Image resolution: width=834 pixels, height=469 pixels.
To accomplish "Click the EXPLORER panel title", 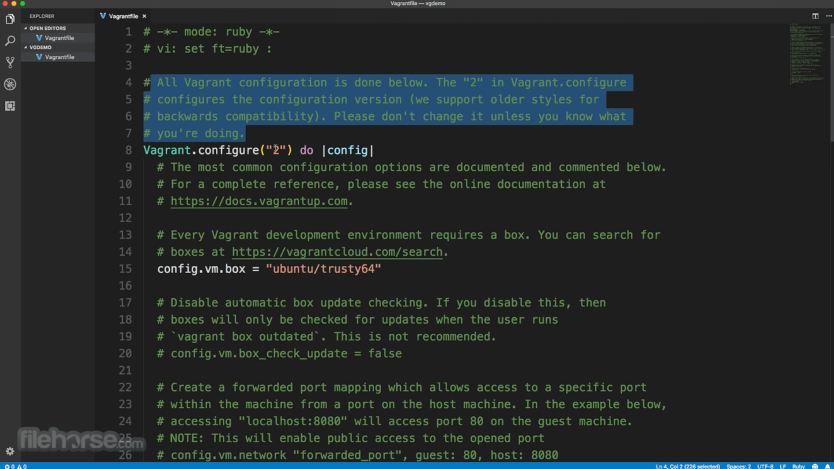I will tap(42, 16).
